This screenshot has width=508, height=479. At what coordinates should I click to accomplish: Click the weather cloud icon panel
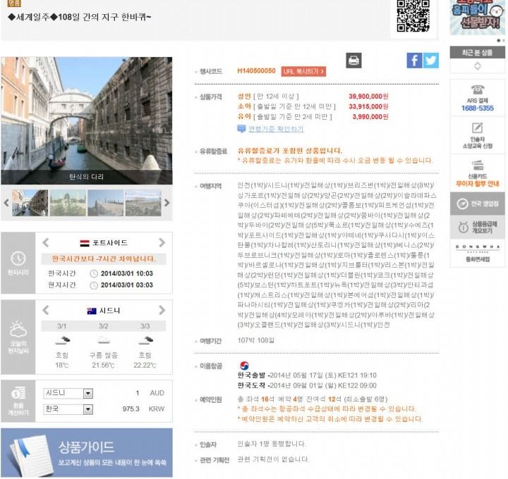coord(18,337)
